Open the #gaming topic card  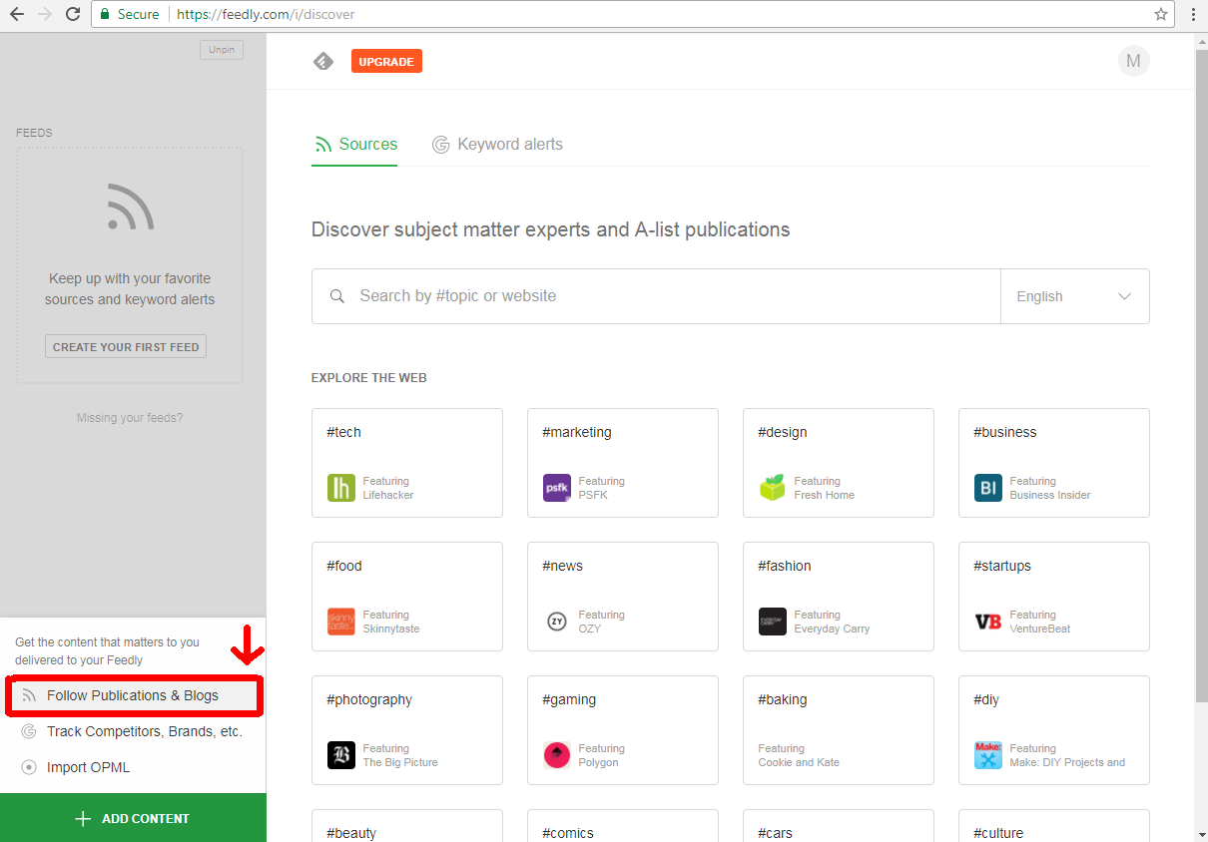click(623, 730)
